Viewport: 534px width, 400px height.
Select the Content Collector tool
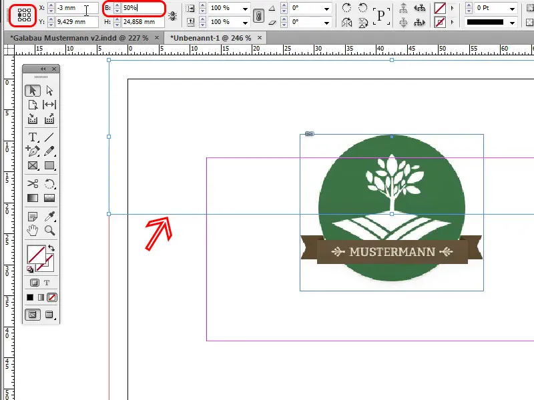click(33, 119)
